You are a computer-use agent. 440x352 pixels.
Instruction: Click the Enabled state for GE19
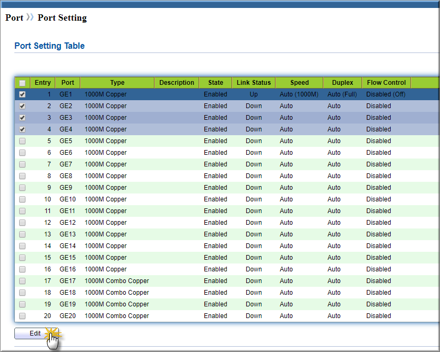[x=215, y=304]
